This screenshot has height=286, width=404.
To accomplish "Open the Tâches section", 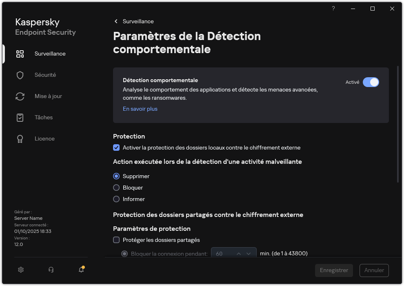I will [x=43, y=117].
